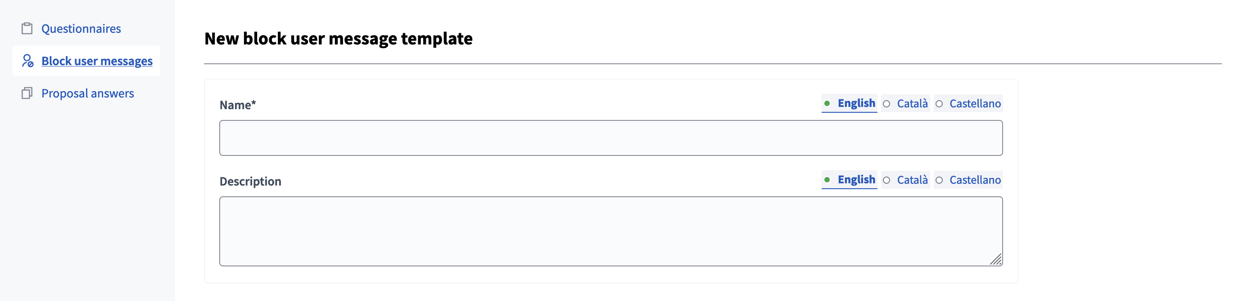This screenshot has height=301, width=1248.
Task: Click the Description field label
Action: pyautogui.click(x=251, y=181)
